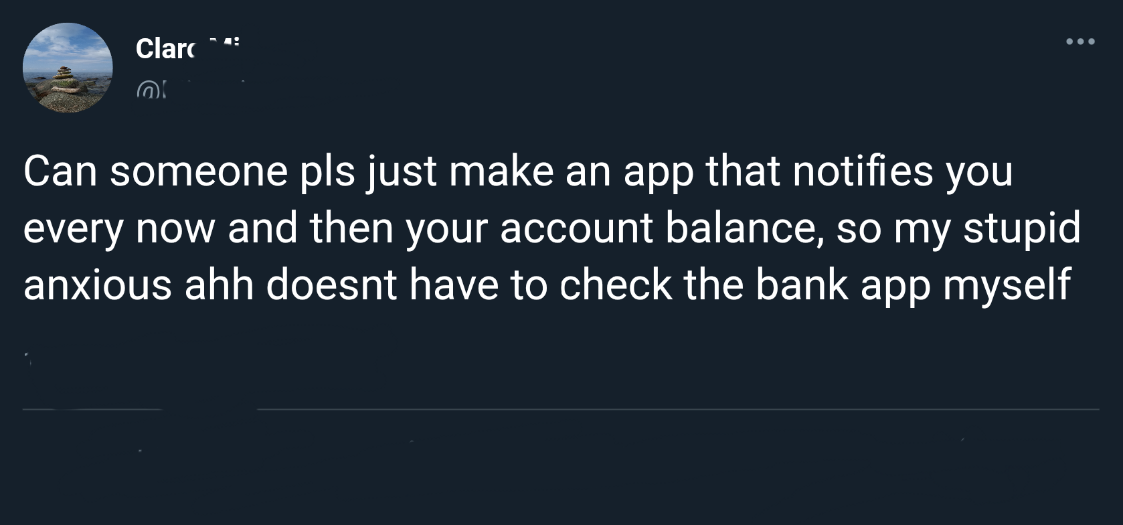Click the word "ahh" in the tweet
1123x525 pixels.
click(x=219, y=285)
